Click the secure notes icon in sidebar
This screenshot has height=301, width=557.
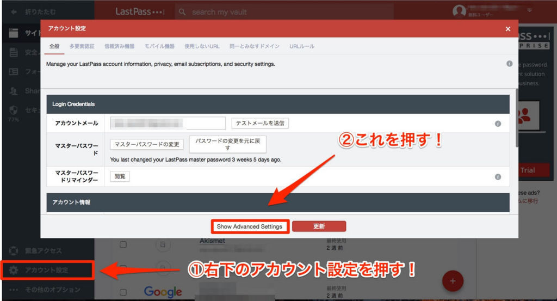click(x=14, y=53)
